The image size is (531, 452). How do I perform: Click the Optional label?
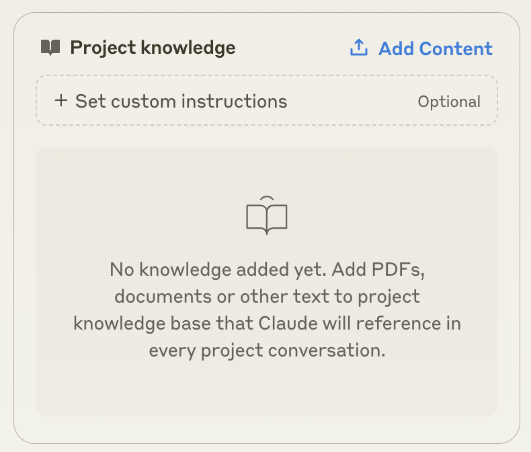449,102
